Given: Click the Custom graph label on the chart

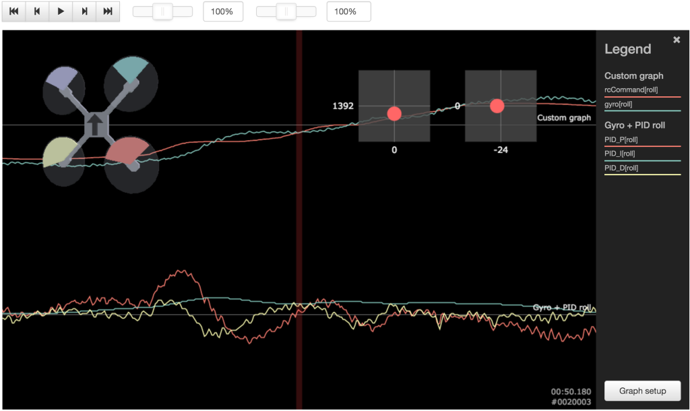Looking at the screenshot, I should [x=563, y=117].
